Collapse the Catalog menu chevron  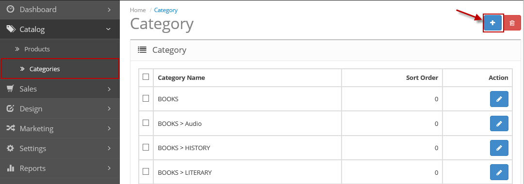coord(108,30)
